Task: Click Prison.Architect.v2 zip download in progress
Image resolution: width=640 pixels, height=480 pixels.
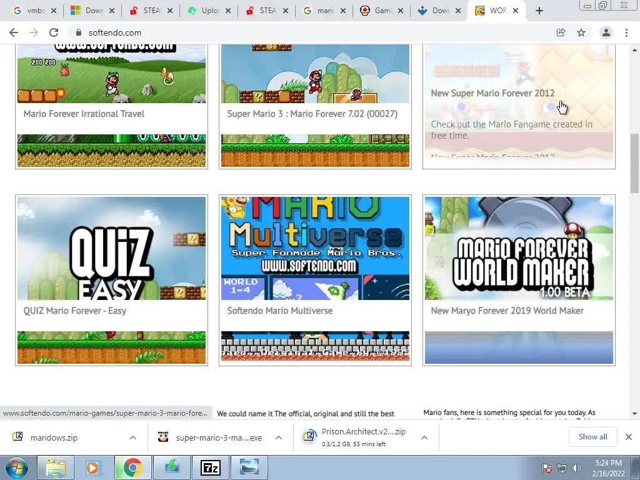Action: (x=355, y=437)
